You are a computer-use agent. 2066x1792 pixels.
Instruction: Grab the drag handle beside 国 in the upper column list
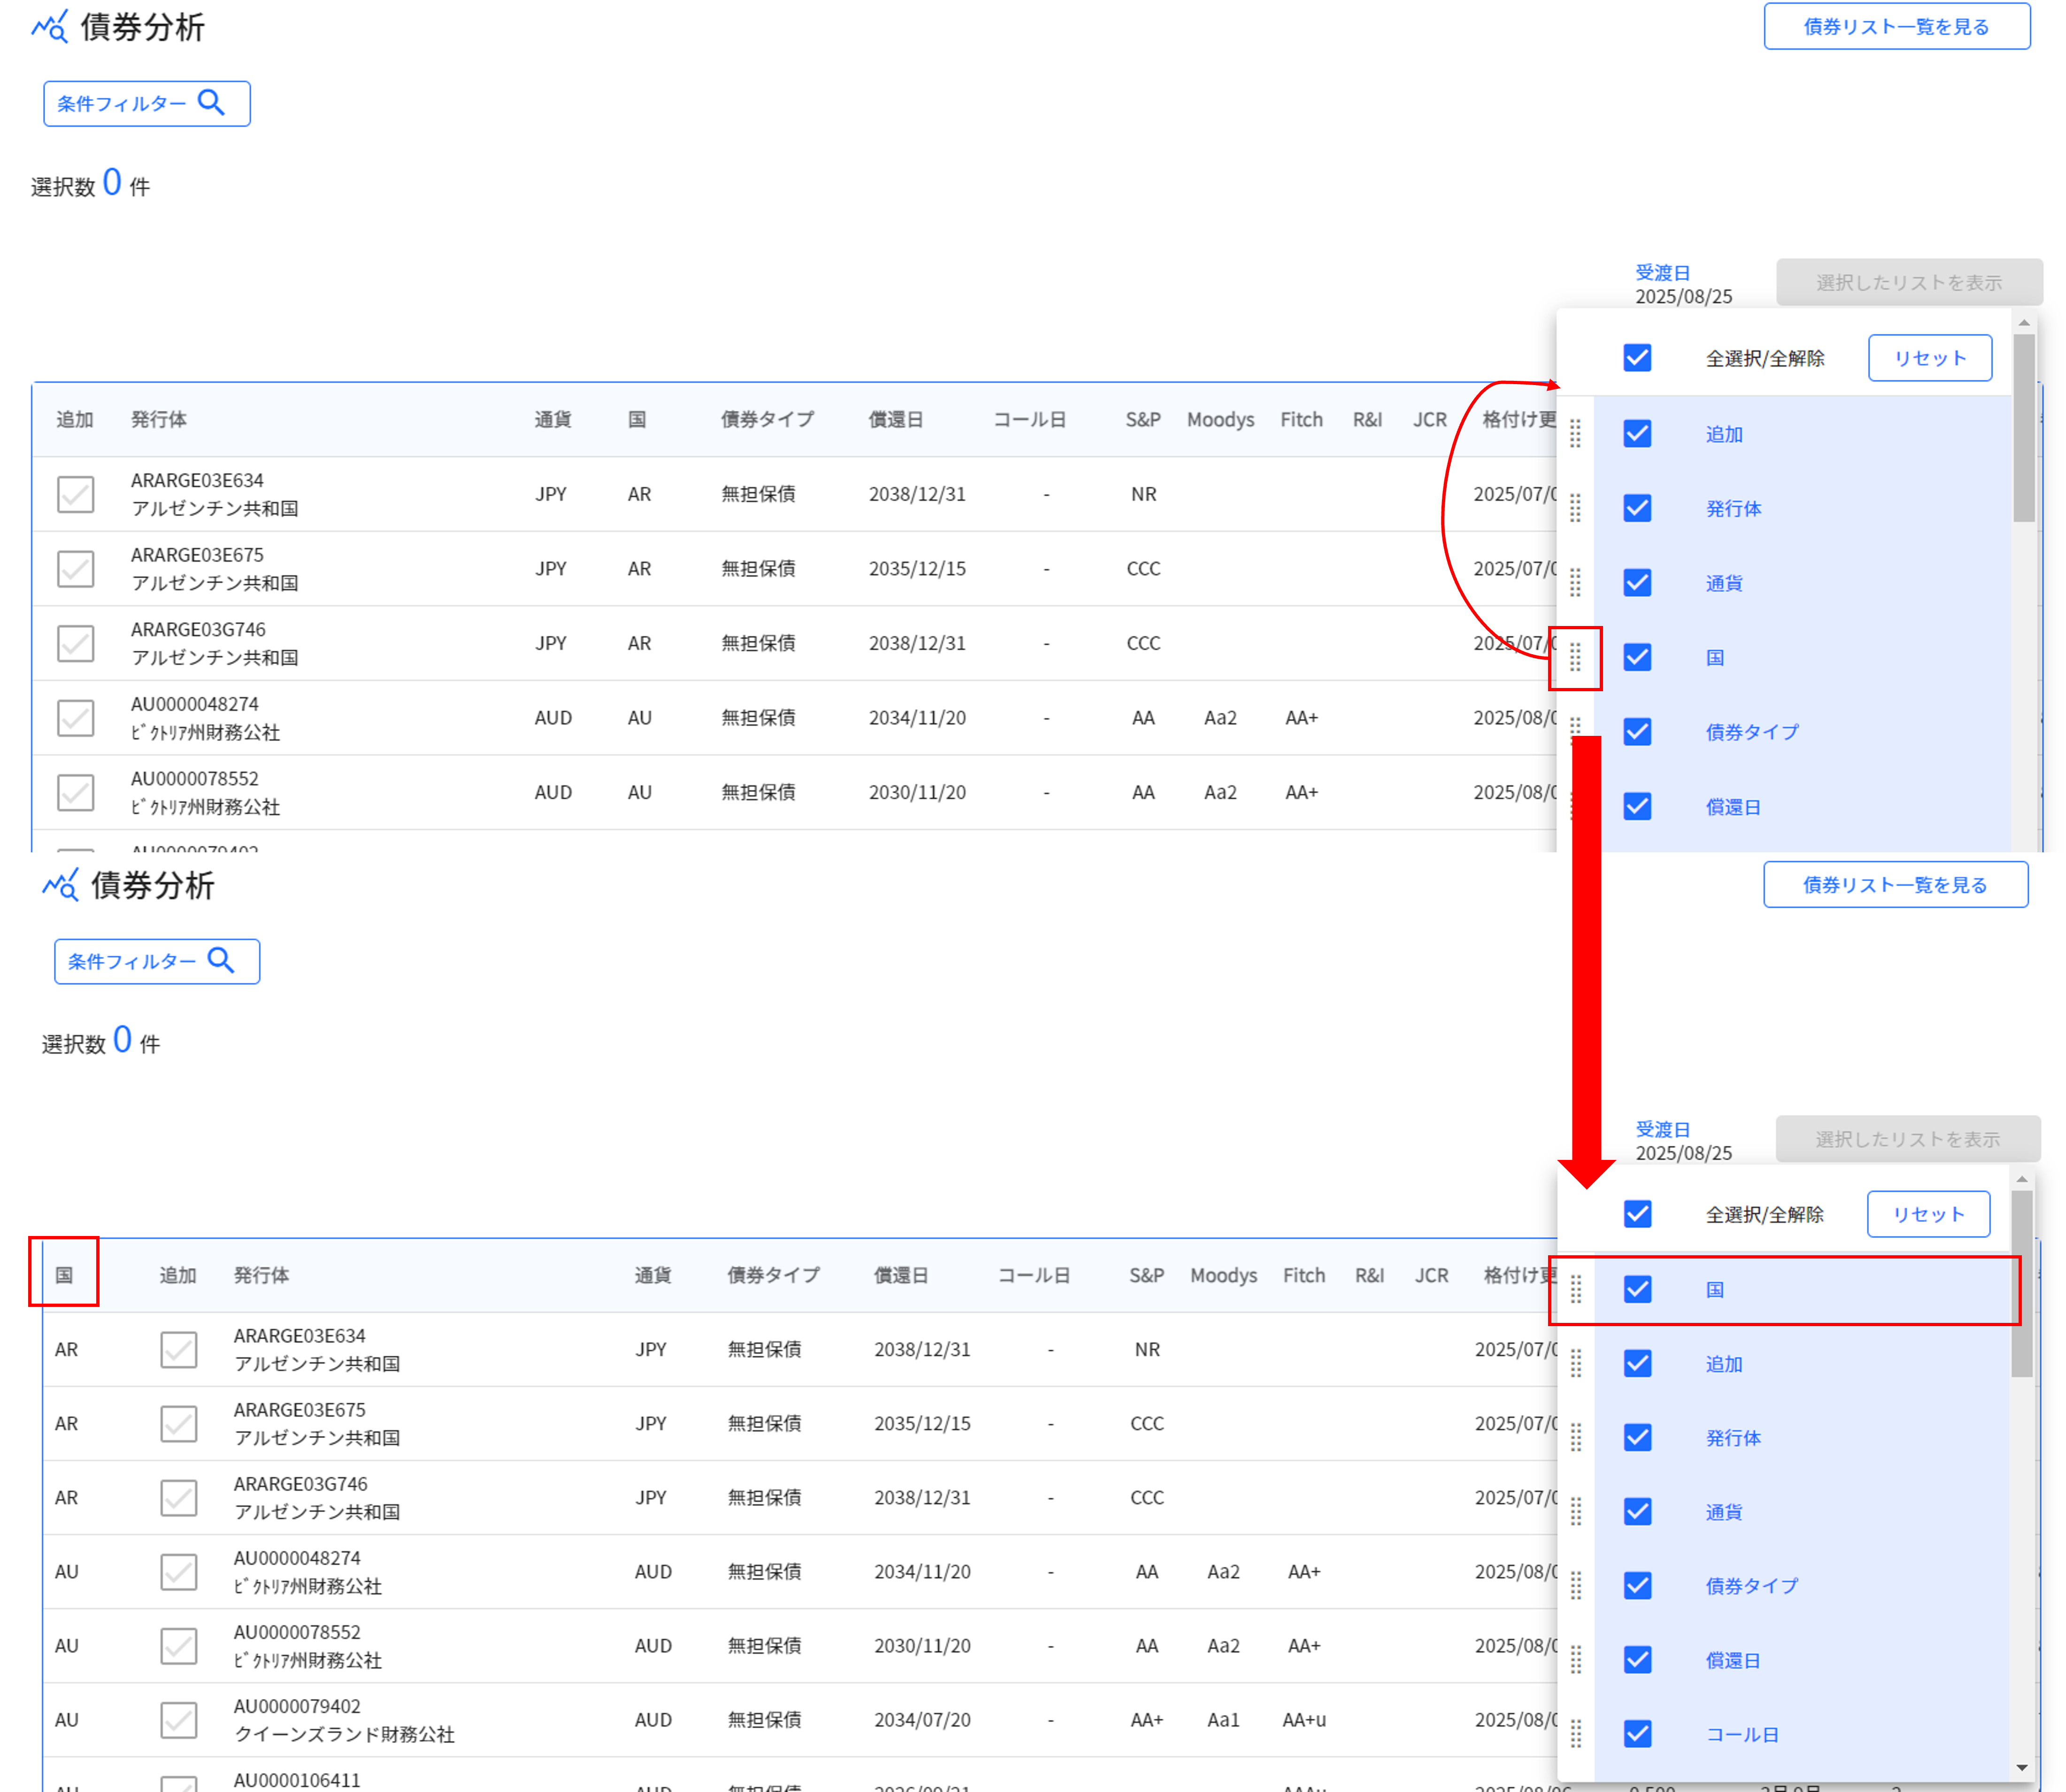[x=1575, y=658]
